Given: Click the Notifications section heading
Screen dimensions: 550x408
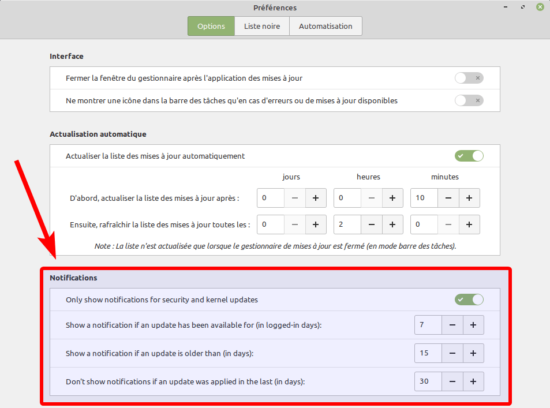Looking at the screenshot, I should [x=73, y=278].
